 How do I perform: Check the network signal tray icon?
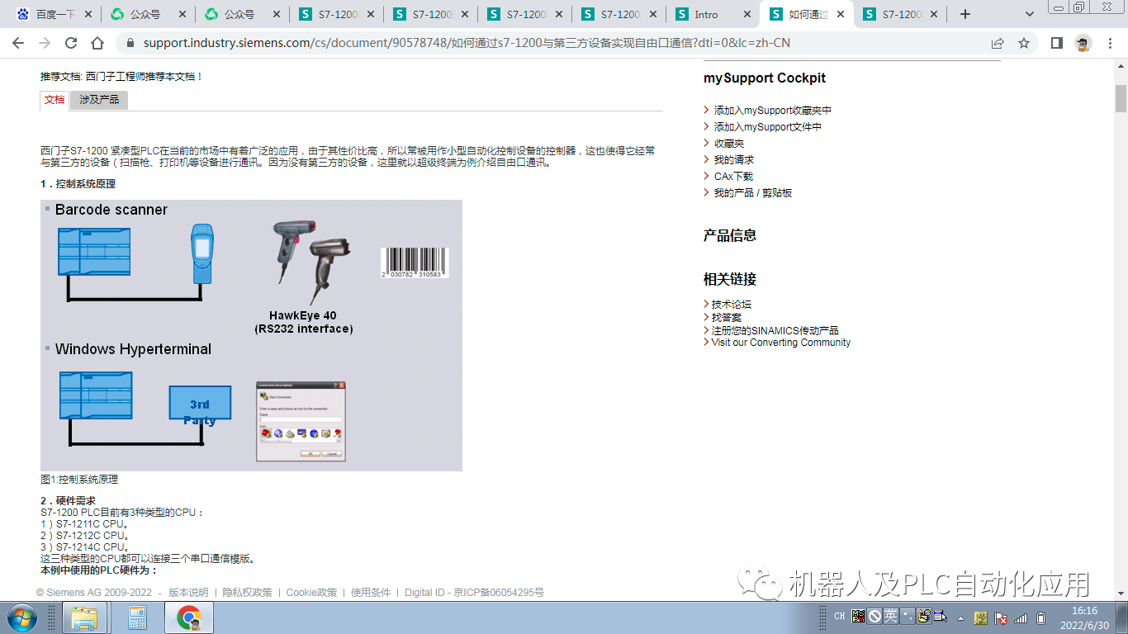[x=1021, y=617]
